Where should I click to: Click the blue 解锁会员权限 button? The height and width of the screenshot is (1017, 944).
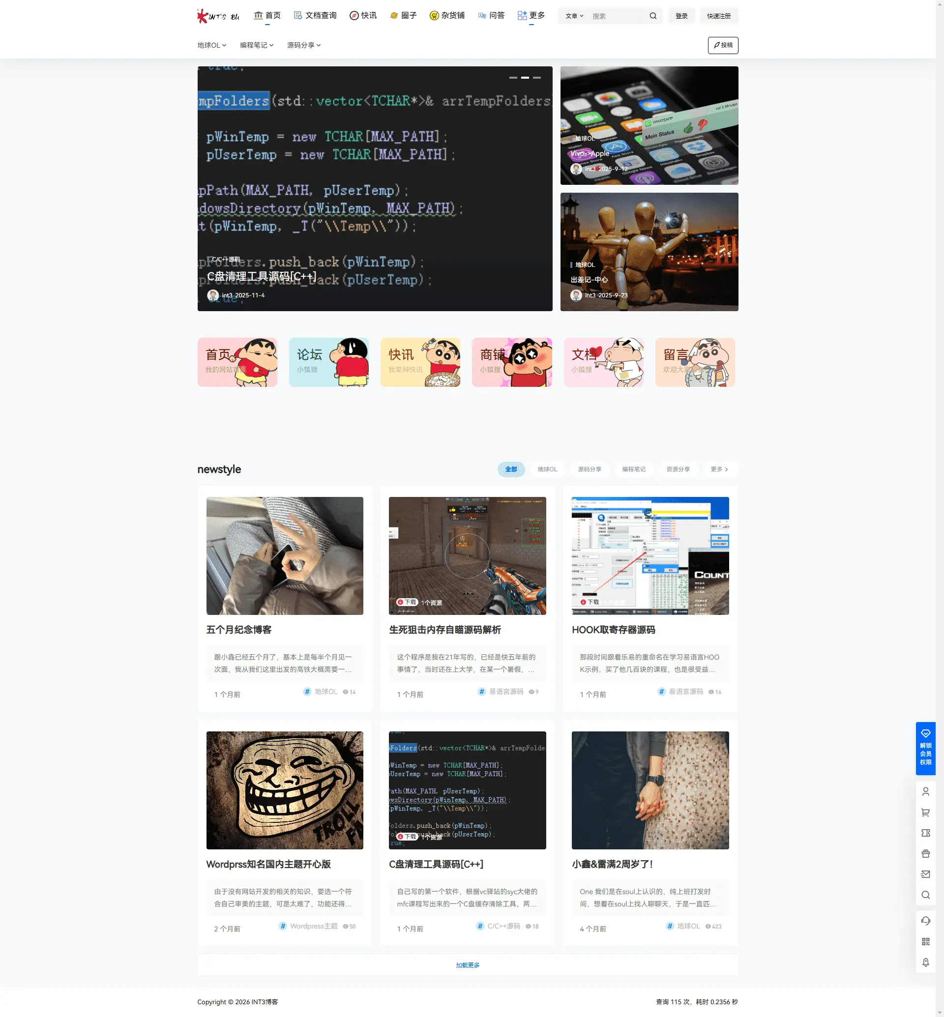925,748
